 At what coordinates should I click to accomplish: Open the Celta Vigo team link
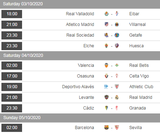pos(139,76)
